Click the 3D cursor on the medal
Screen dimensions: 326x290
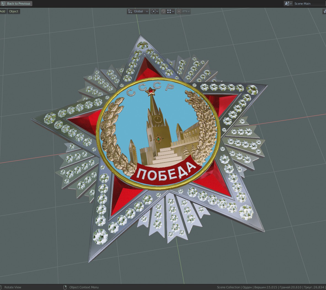(x=159, y=139)
